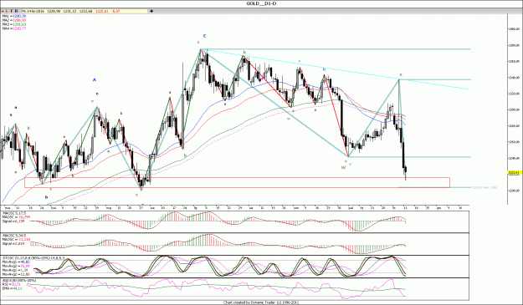Click the RSI value label in the bottom panel

(x=12, y=284)
